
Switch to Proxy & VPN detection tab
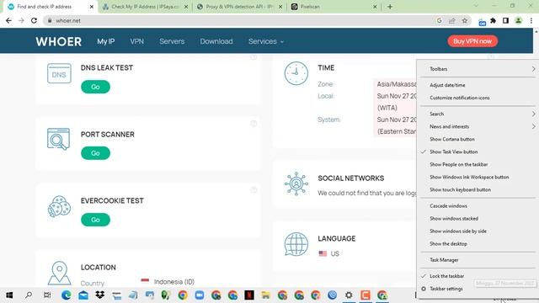point(239,7)
